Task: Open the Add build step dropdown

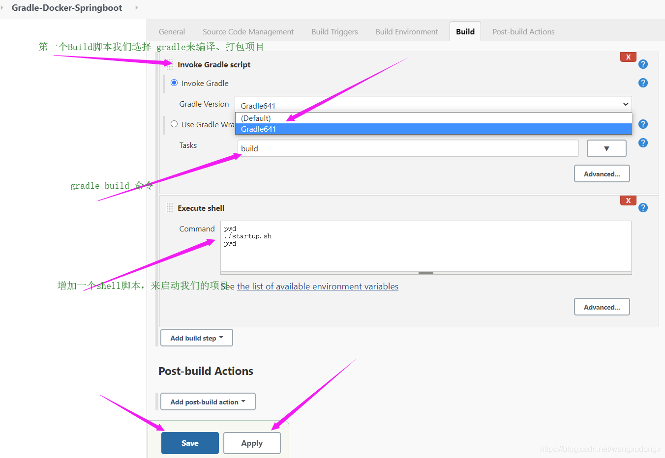Action: click(197, 338)
